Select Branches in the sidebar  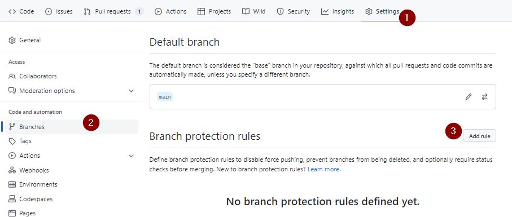point(72,127)
